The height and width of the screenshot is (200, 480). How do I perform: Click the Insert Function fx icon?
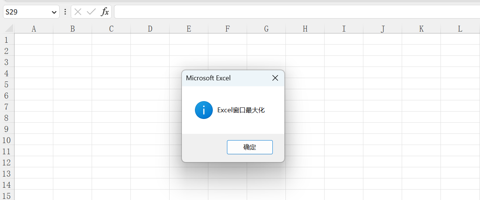[105, 12]
